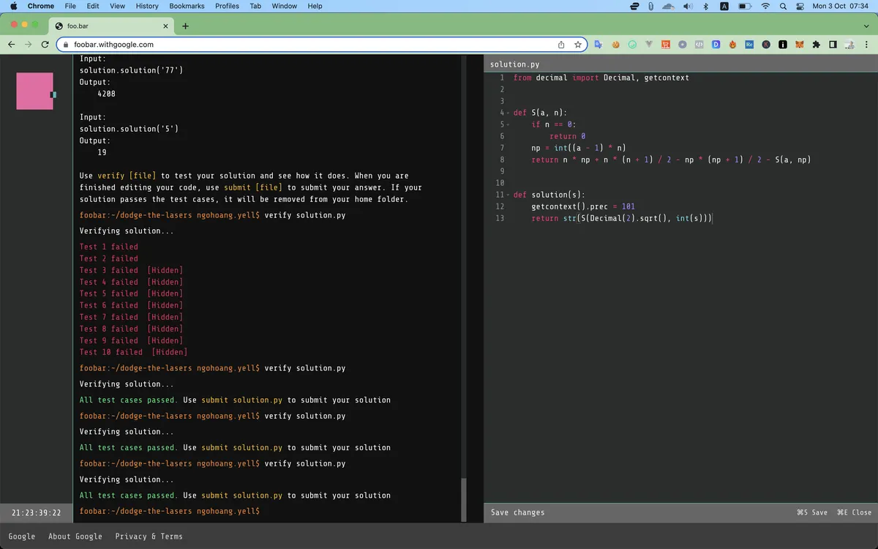Reload the foobar.withgoogle.com page
This screenshot has width=878, height=549.
pos(45,44)
